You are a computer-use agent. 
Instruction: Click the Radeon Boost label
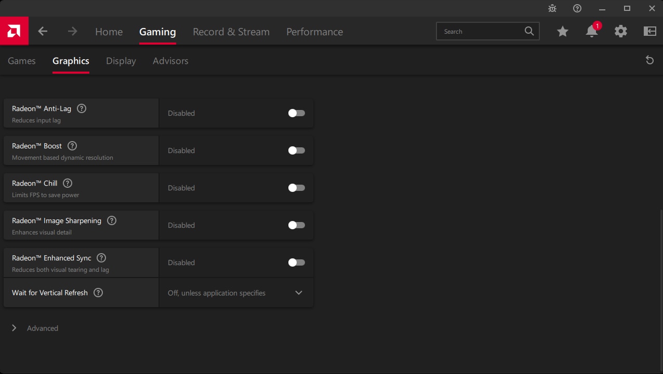tap(37, 146)
